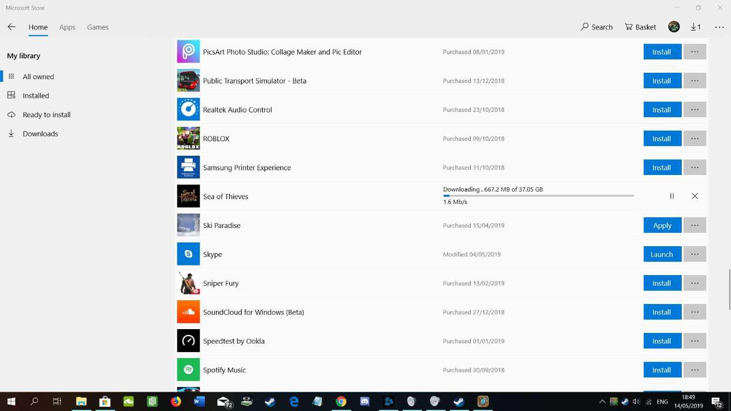Install Public Transport Simulator - Beta
Viewport: 731px width, 411px height.
pos(662,80)
